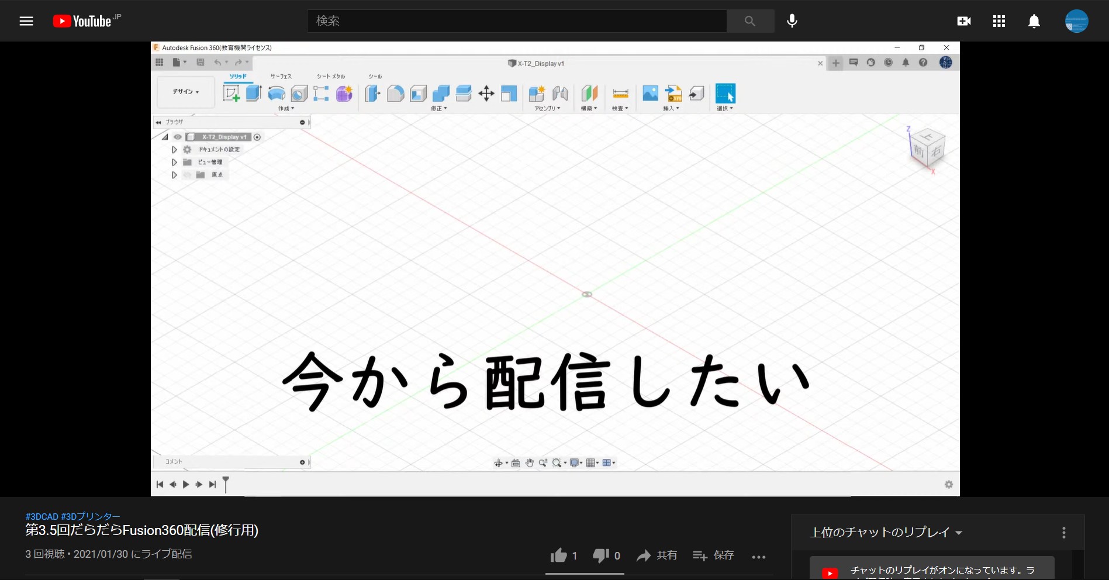The width and height of the screenshot is (1109, 580).
Task: Click the Share (共有) button
Action: (x=657, y=555)
